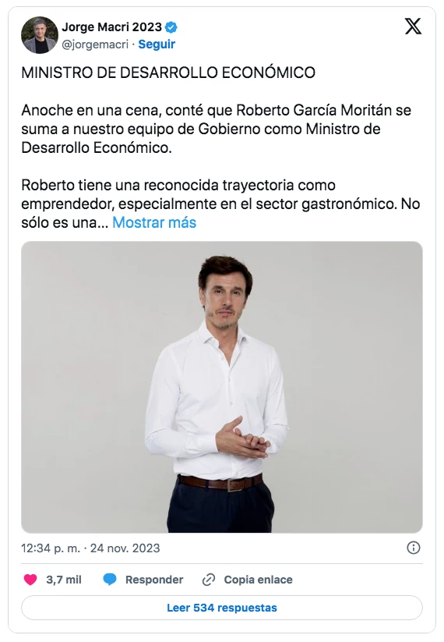The height and width of the screenshot is (642, 444).
Task: Open Jorge Macri's profile avatar
Action: [39, 35]
